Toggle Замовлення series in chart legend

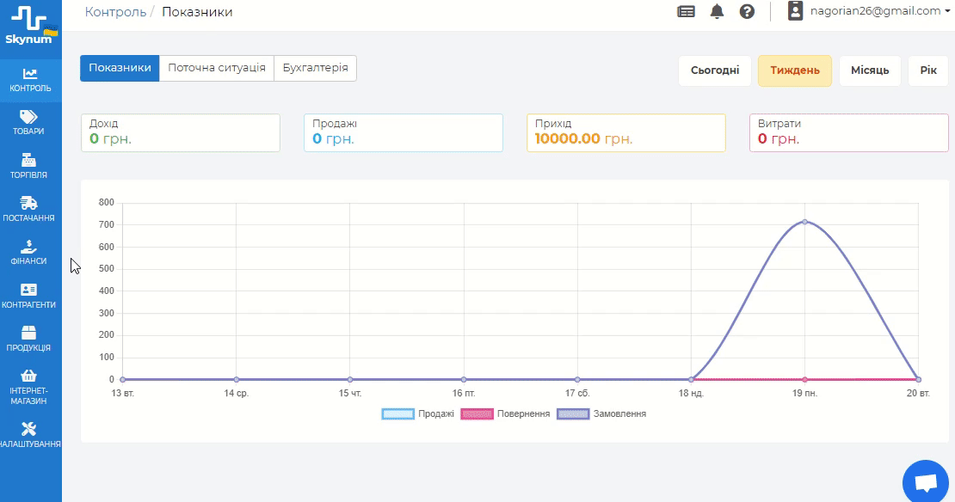[573, 413]
